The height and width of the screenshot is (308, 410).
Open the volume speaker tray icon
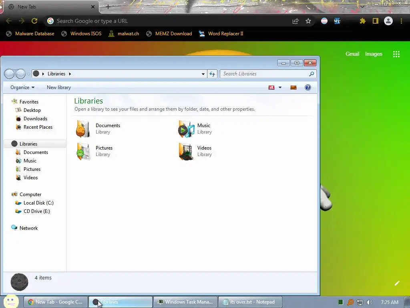tap(369, 302)
